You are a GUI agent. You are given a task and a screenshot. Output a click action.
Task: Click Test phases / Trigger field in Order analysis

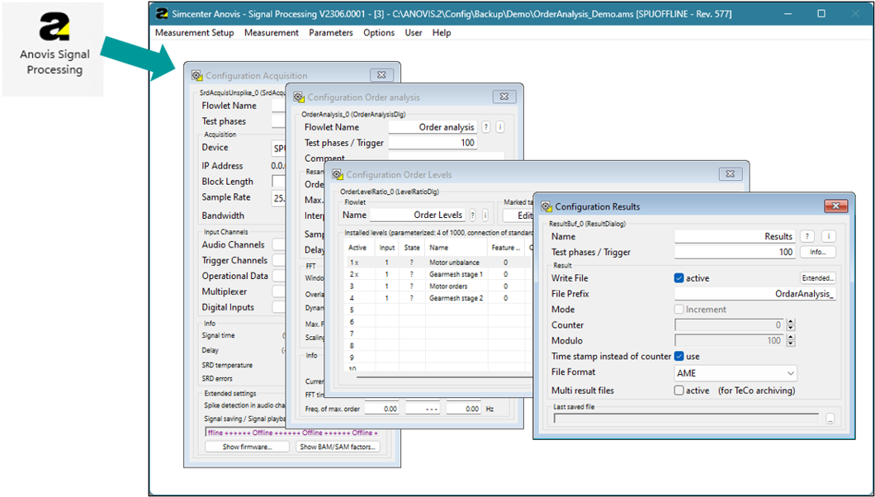(433, 143)
